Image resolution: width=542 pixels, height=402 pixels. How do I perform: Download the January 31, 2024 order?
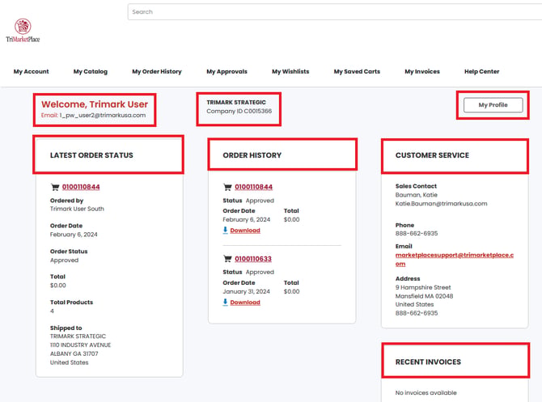245,302
